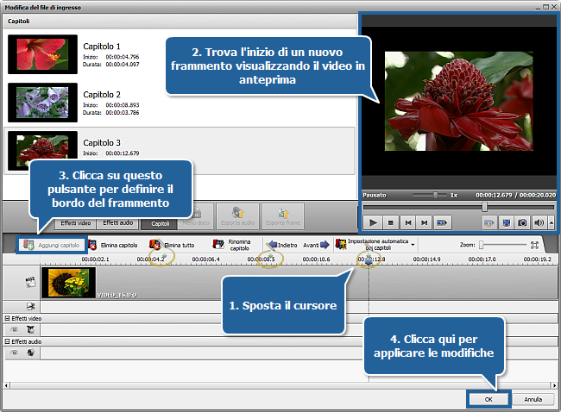Click the zoom-to-fit timeline icon

(535, 245)
